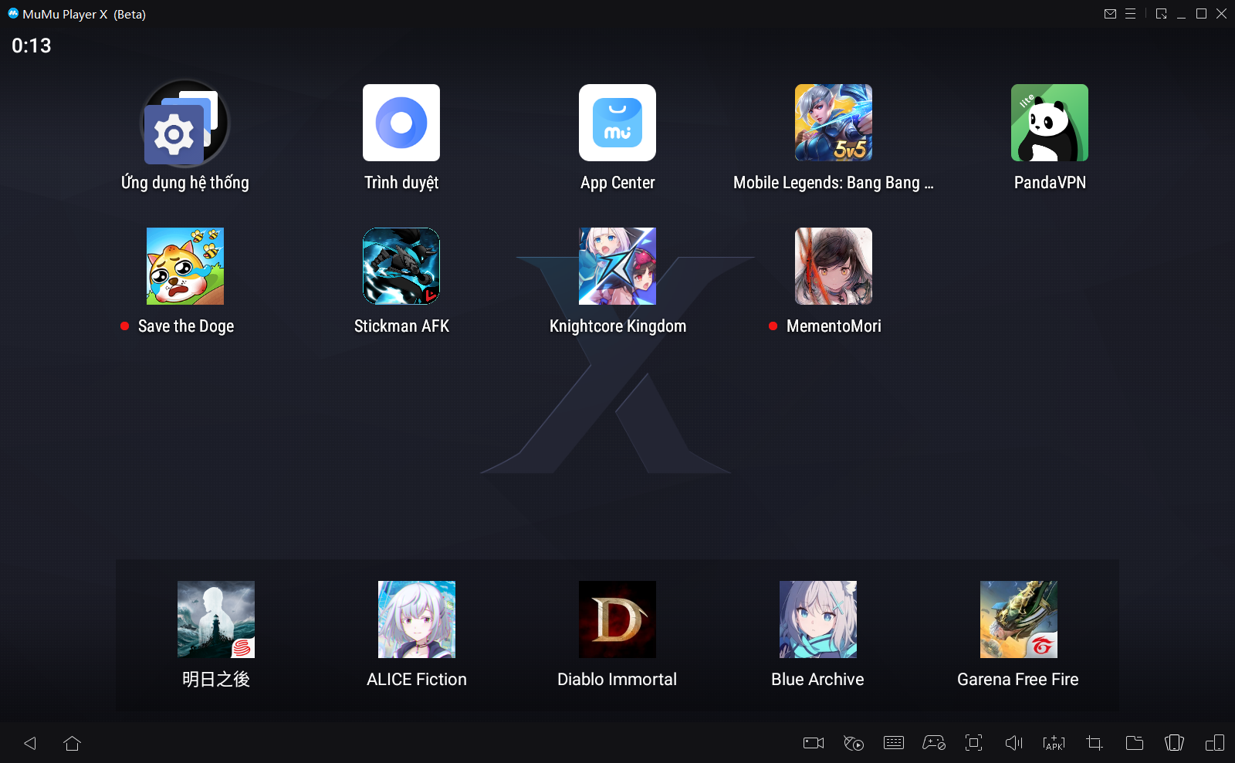The image size is (1235, 763).
Task: Launch Diablo Immortal from recommended row
Action: pyautogui.click(x=617, y=620)
